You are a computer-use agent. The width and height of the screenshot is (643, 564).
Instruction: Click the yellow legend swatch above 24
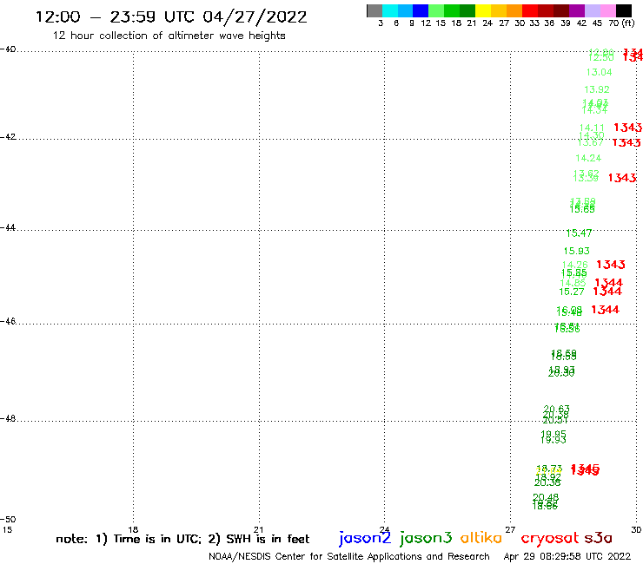click(483, 11)
